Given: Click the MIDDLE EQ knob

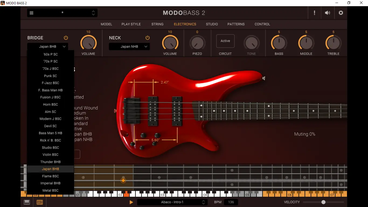Looking at the screenshot, I should pyautogui.click(x=306, y=43).
